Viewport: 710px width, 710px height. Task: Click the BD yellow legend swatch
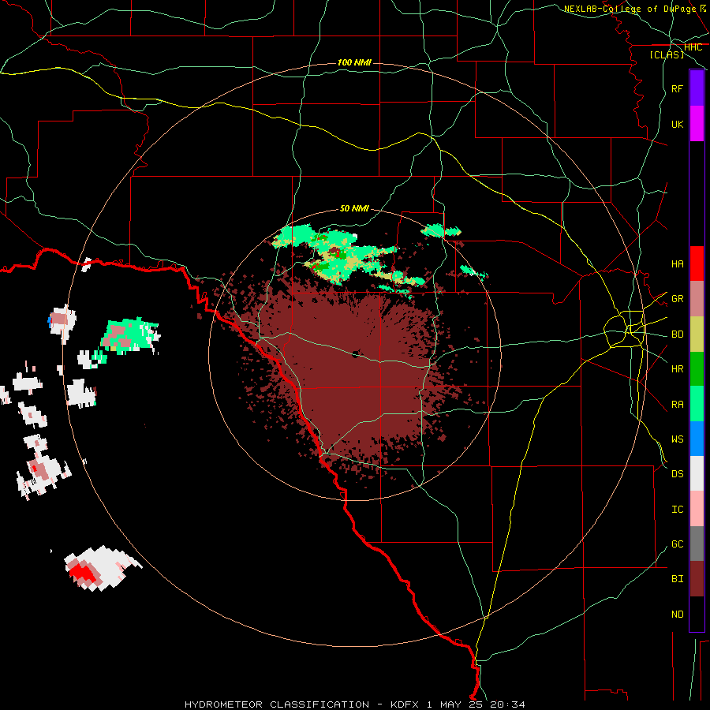[x=697, y=334]
